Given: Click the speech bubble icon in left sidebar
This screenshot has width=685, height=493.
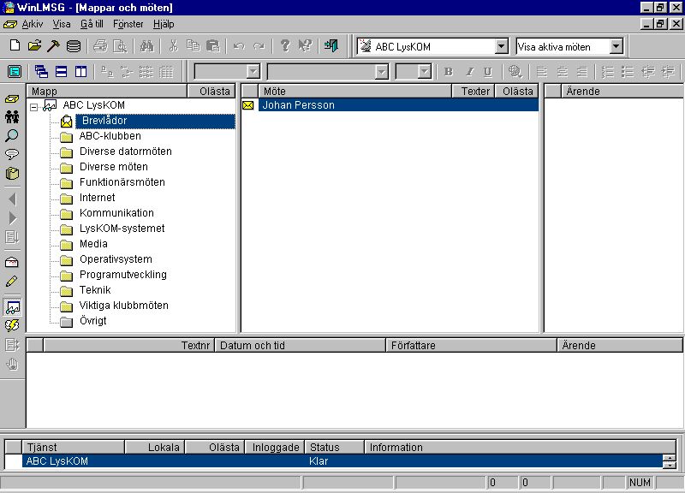Looking at the screenshot, I should coord(12,154).
